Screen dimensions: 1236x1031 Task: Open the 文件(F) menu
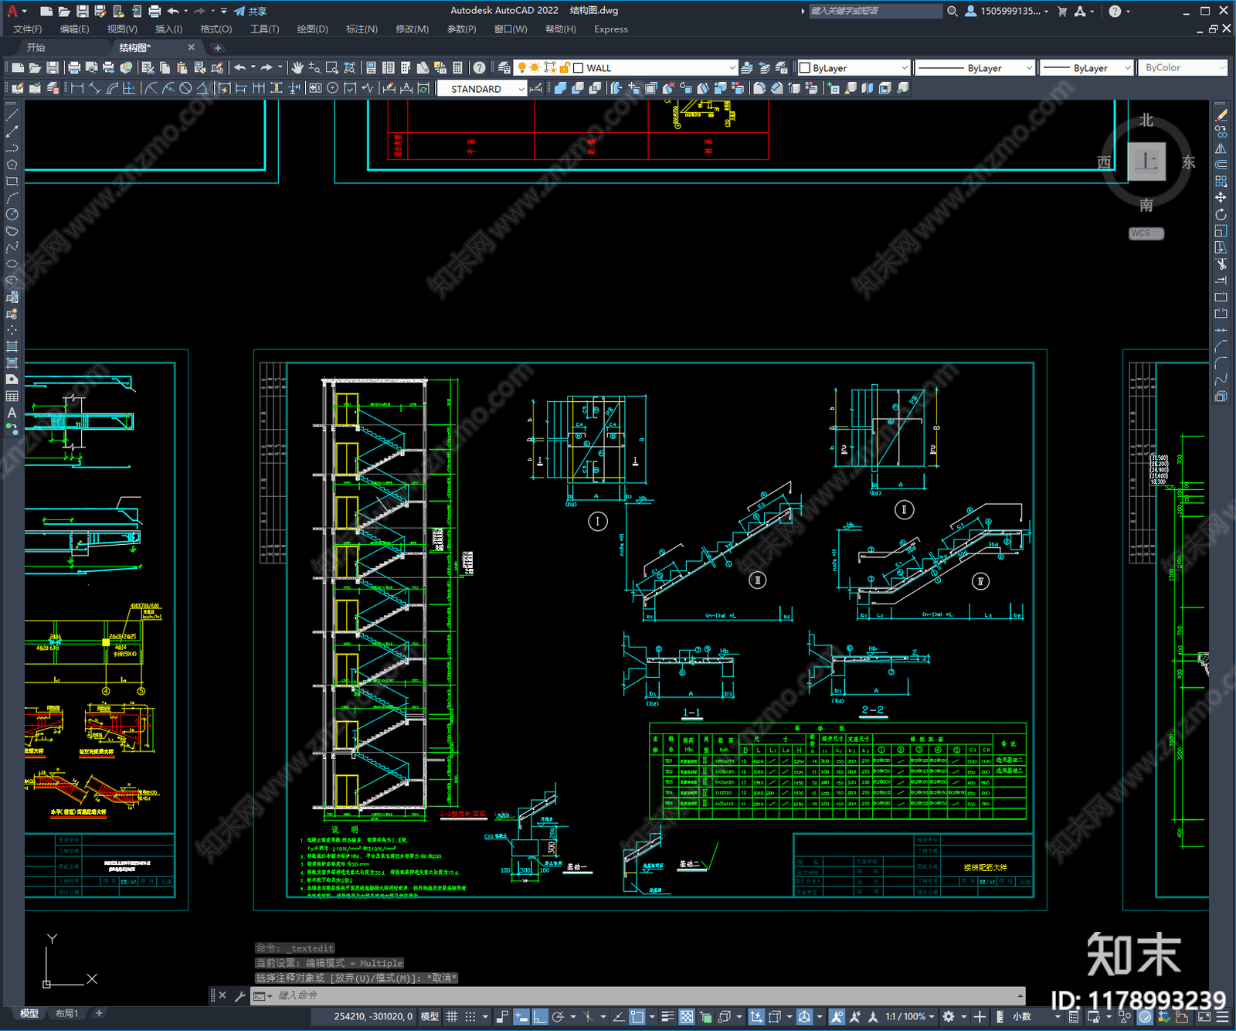point(28,29)
